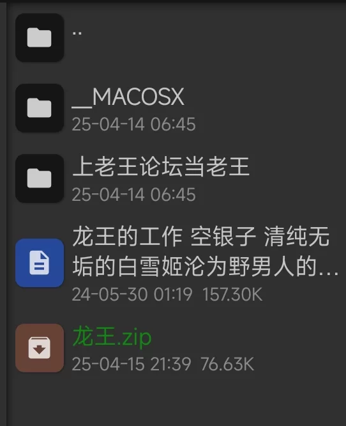The image size is (346, 426).
Task: Select the green 龙王.zip file name
Action: [x=112, y=336]
